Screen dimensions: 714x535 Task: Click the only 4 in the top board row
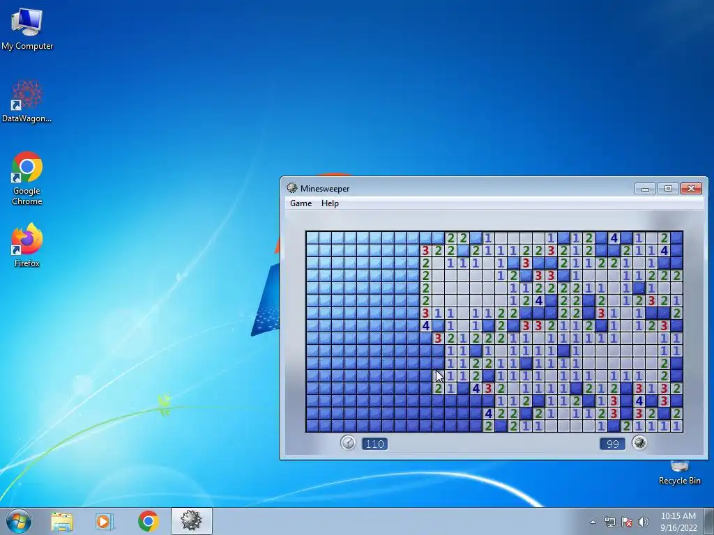[614, 238]
